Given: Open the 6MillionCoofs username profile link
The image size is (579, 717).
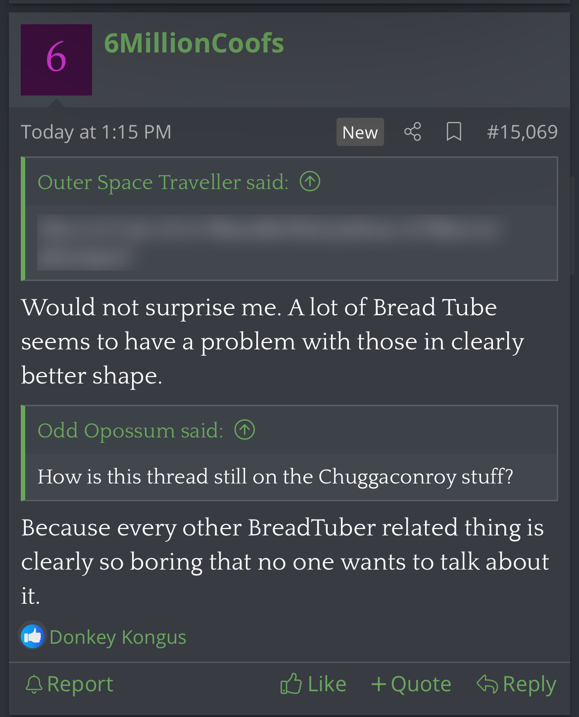Looking at the screenshot, I should point(194,43).
